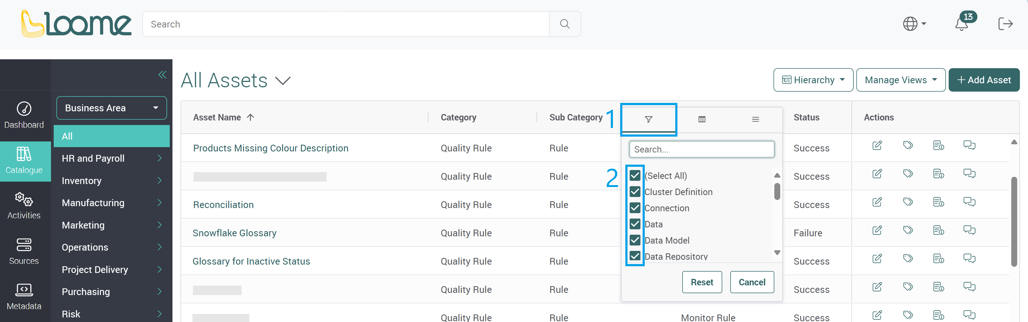The height and width of the screenshot is (322, 1028).
Task: Uncheck the Data Repository checkbox
Action: tap(635, 256)
